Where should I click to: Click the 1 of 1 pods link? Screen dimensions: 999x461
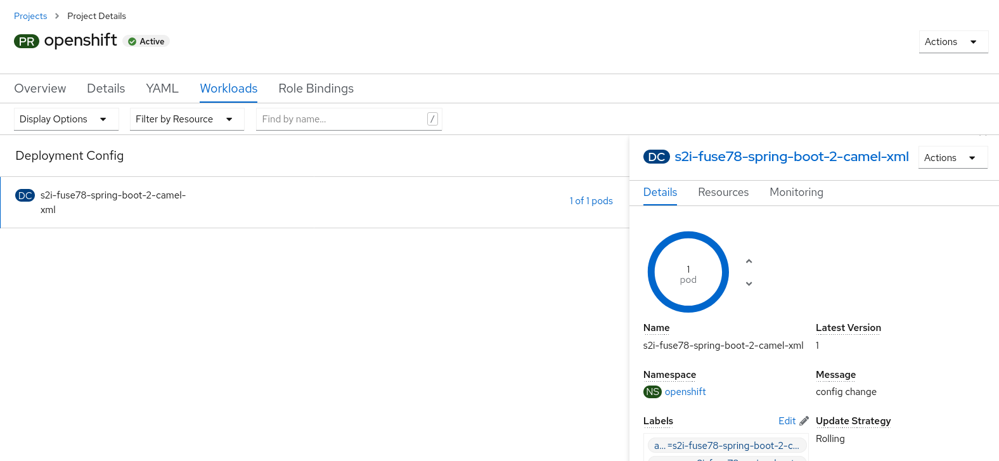pyautogui.click(x=591, y=201)
